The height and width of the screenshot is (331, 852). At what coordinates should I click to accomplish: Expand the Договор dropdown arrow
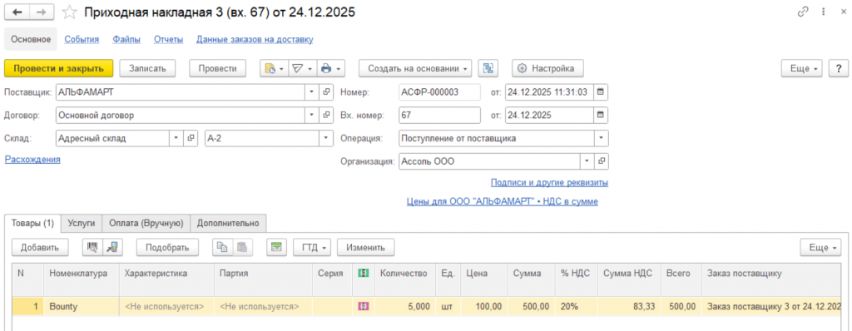(x=312, y=116)
